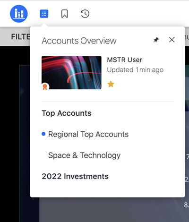This screenshot has height=222, width=189.
Task: Click the certified ribbon badge
Action: tap(45, 86)
